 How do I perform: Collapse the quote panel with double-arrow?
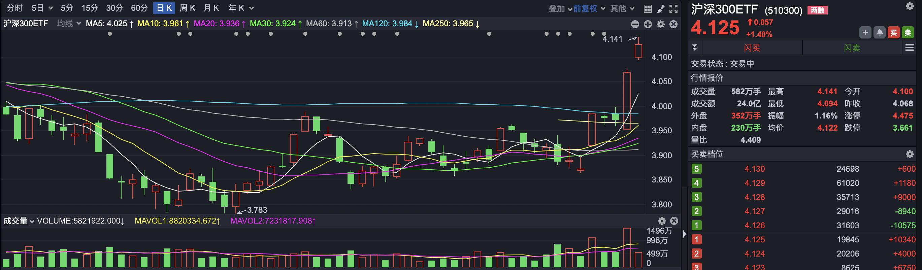(694, 47)
